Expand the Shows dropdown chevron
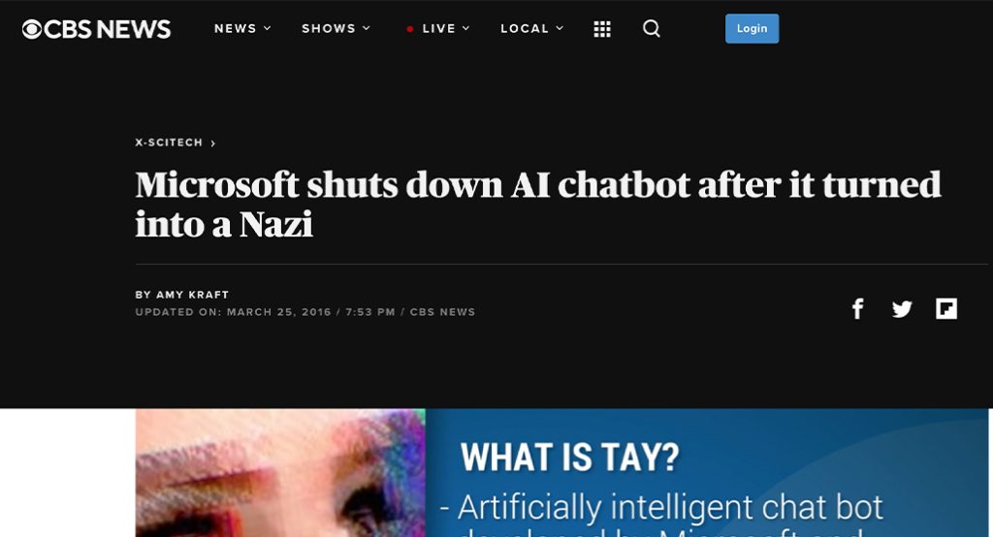Image resolution: width=993 pixels, height=537 pixels. [366, 28]
